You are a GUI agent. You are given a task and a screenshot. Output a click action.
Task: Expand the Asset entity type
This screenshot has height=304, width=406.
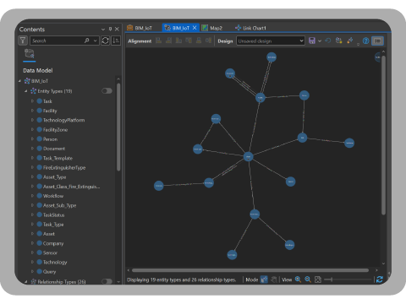click(32, 234)
